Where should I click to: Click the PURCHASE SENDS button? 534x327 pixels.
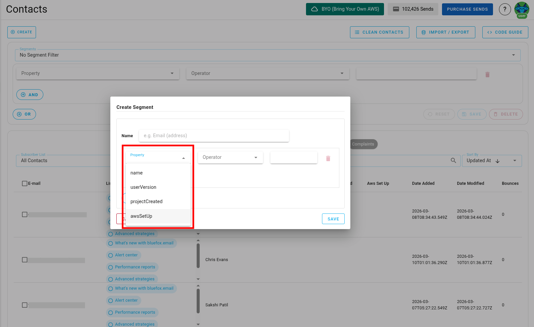pyautogui.click(x=467, y=9)
